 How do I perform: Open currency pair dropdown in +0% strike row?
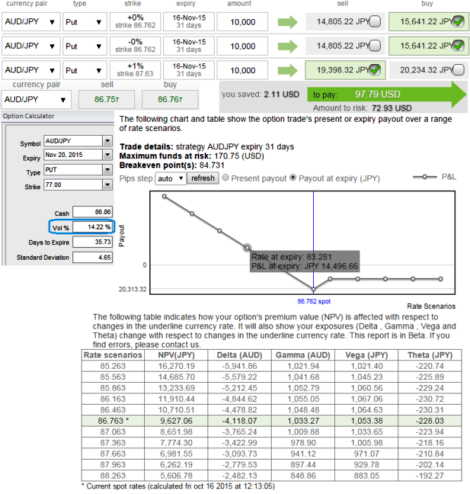click(x=31, y=22)
